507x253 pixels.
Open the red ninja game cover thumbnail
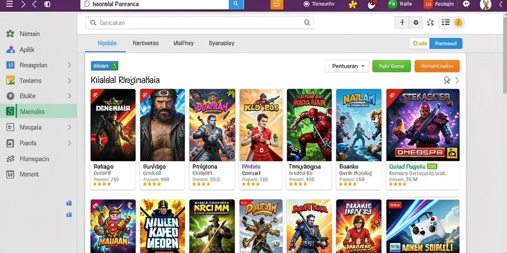pyautogui.click(x=309, y=125)
